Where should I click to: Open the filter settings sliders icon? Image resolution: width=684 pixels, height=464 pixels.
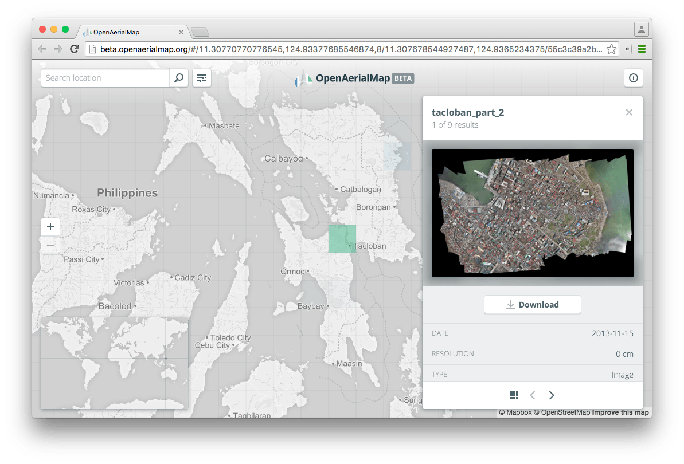click(202, 78)
